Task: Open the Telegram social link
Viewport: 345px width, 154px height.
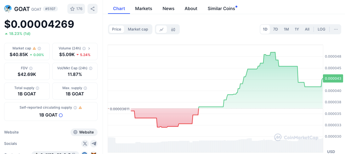Action: tap(94, 144)
